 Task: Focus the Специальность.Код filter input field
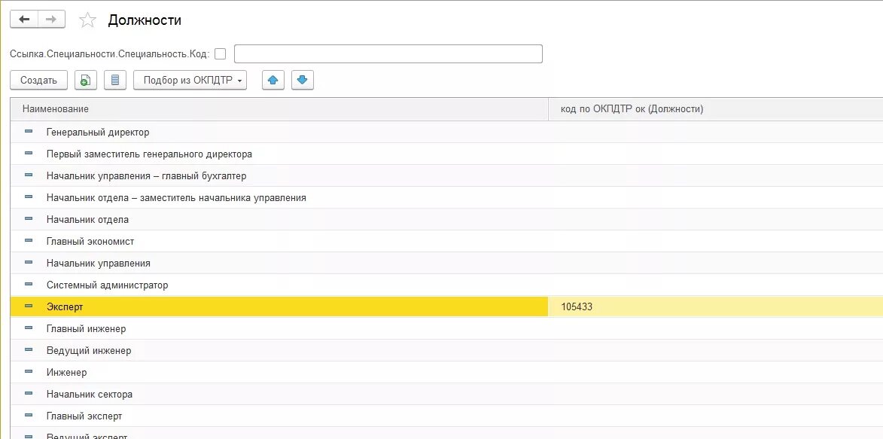388,54
